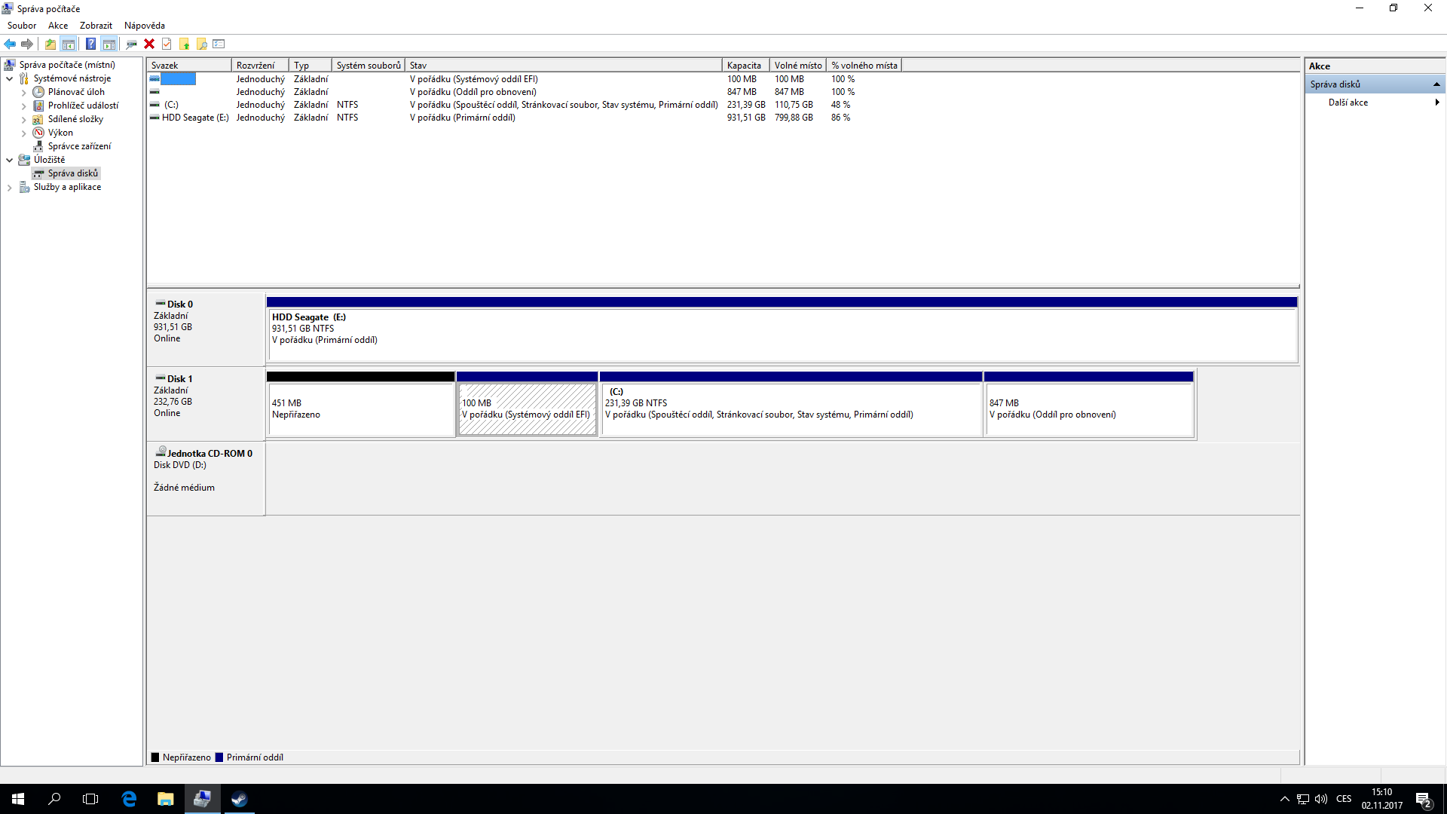Image resolution: width=1447 pixels, height=814 pixels.
Task: Sort list by Kapacita column header
Action: pos(745,66)
